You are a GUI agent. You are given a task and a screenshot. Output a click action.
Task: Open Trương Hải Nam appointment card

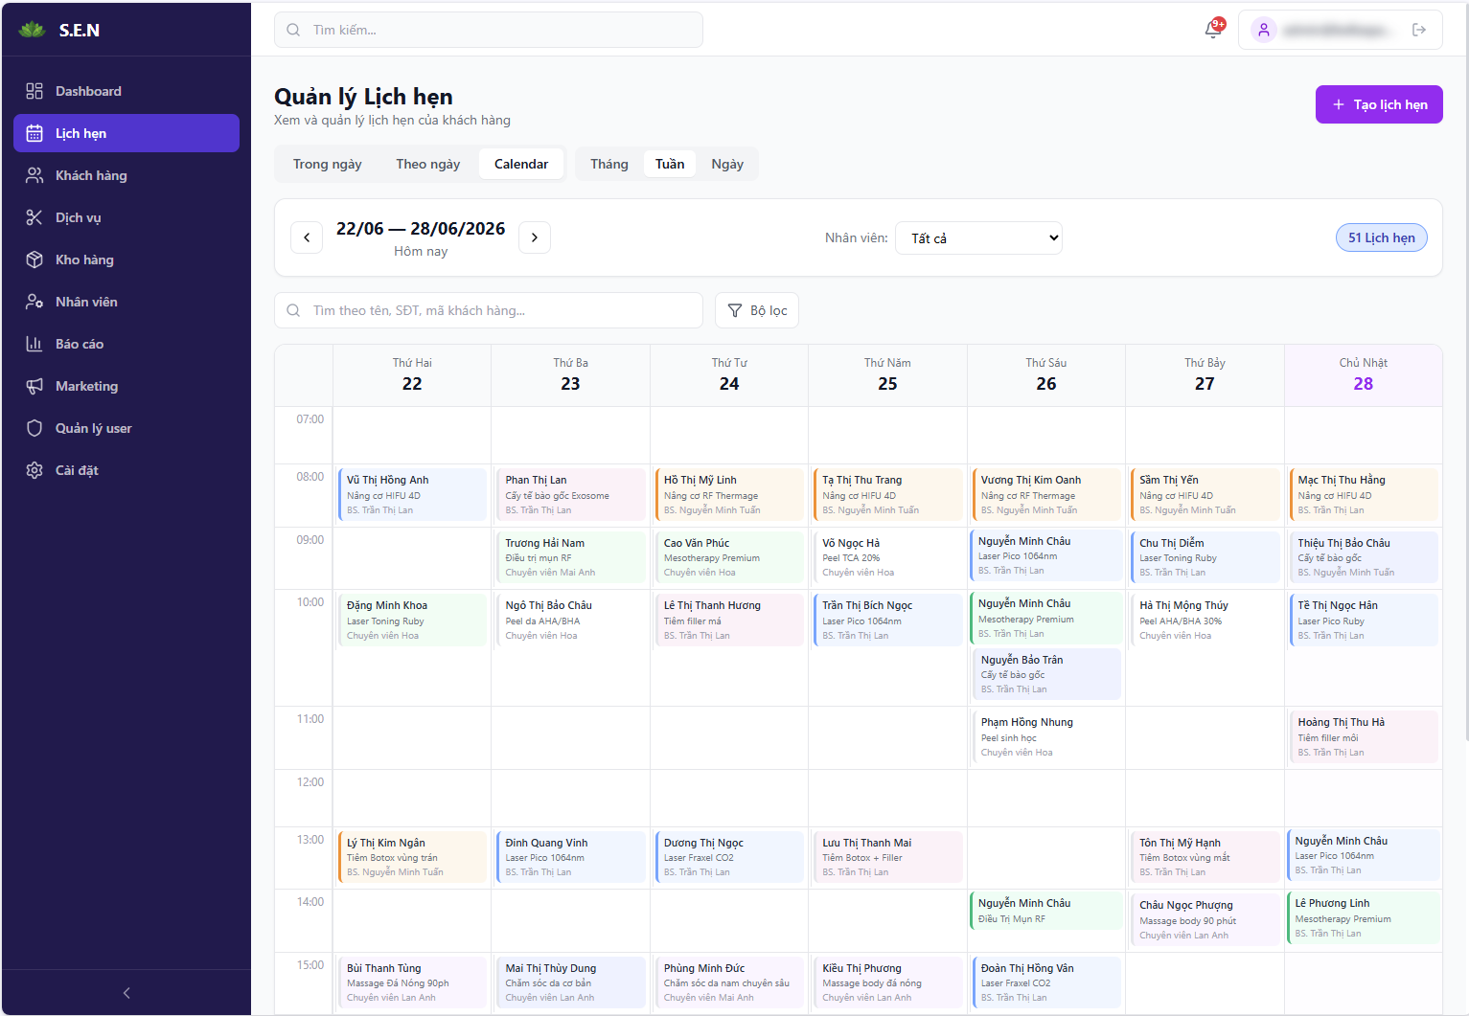(x=571, y=557)
